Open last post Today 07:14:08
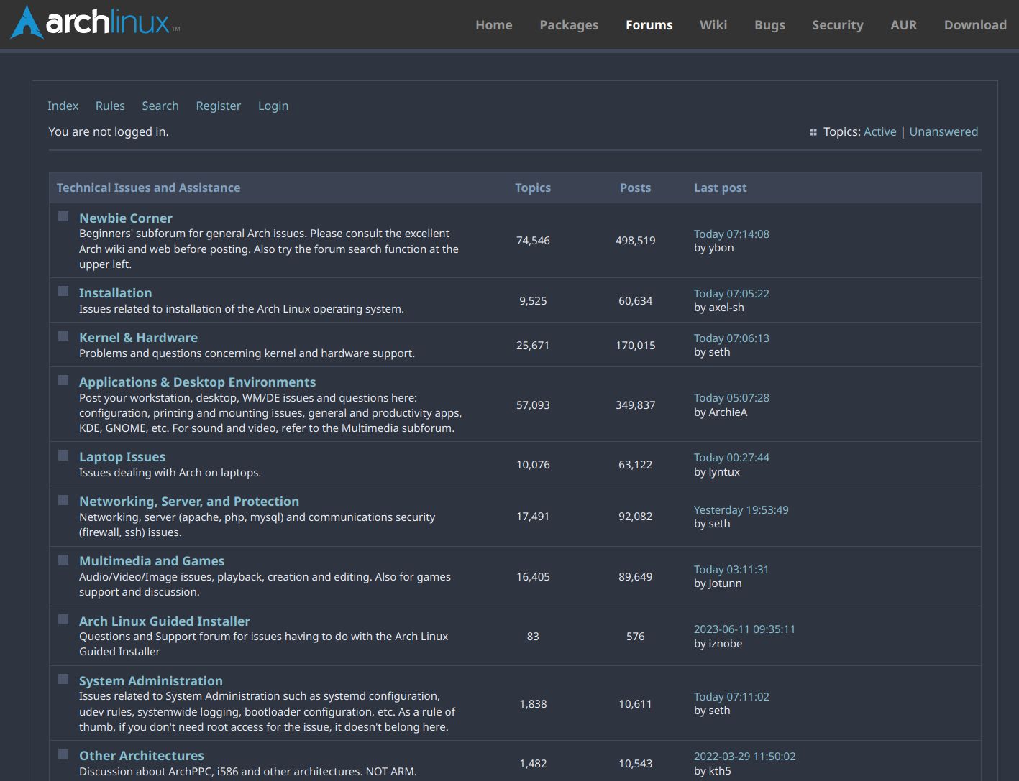This screenshot has height=781, width=1019. tap(731, 234)
